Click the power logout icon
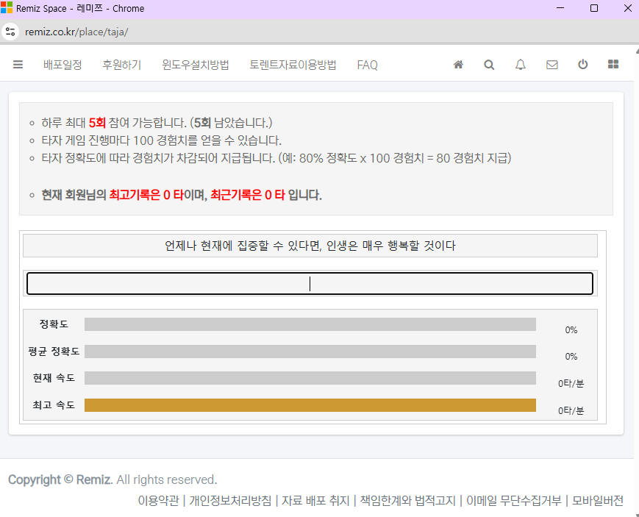The height and width of the screenshot is (517, 639). (x=583, y=64)
